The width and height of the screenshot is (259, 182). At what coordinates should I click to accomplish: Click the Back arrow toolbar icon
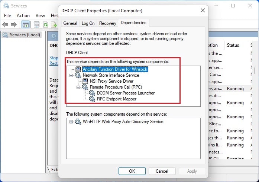(x=6, y=25)
